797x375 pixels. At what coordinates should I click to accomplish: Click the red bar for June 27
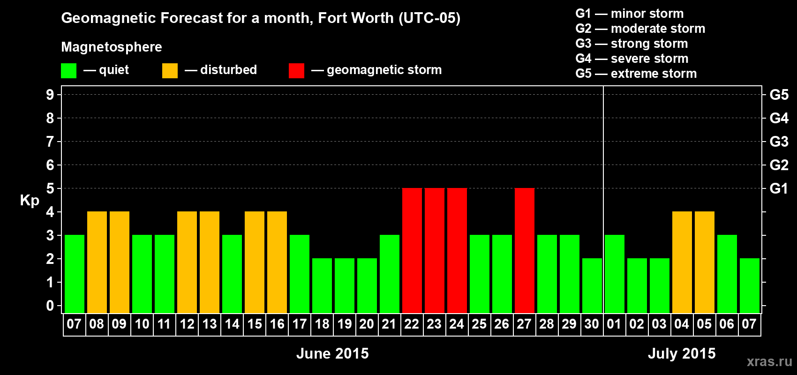tap(525, 251)
